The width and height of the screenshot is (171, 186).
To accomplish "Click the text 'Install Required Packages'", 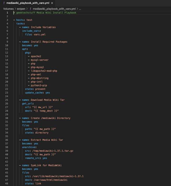I will pyautogui.click(x=49, y=42).
